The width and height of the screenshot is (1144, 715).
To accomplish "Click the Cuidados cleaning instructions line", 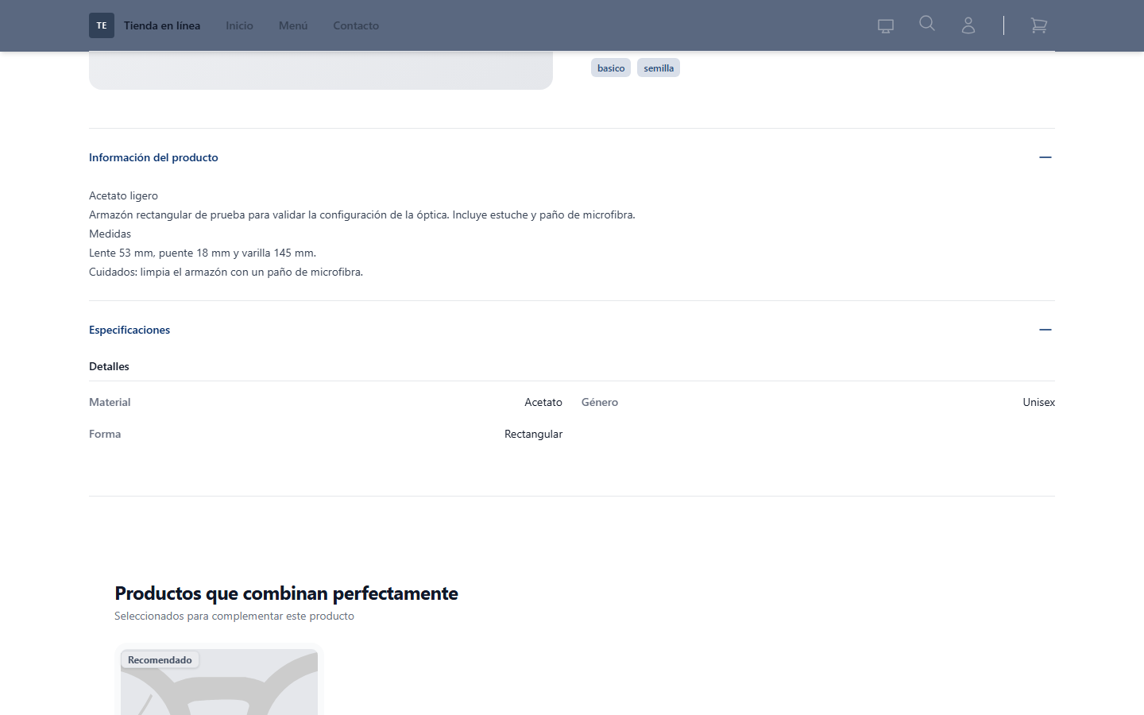I will [226, 272].
